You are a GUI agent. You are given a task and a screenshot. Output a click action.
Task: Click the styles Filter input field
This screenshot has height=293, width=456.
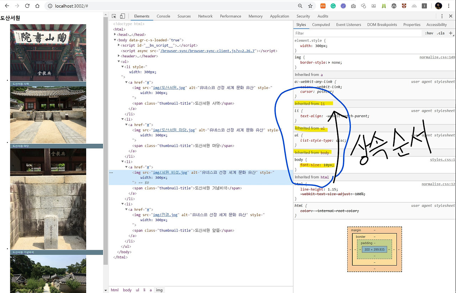point(357,33)
